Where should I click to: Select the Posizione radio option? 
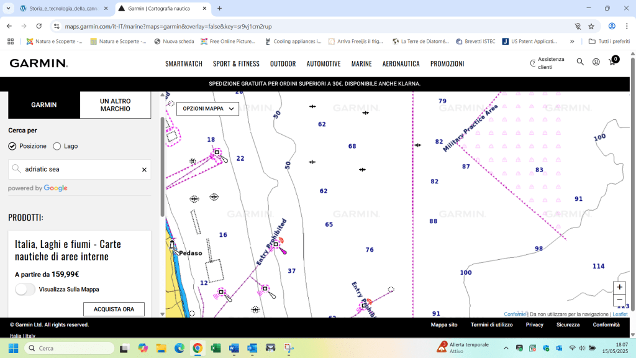coord(12,146)
